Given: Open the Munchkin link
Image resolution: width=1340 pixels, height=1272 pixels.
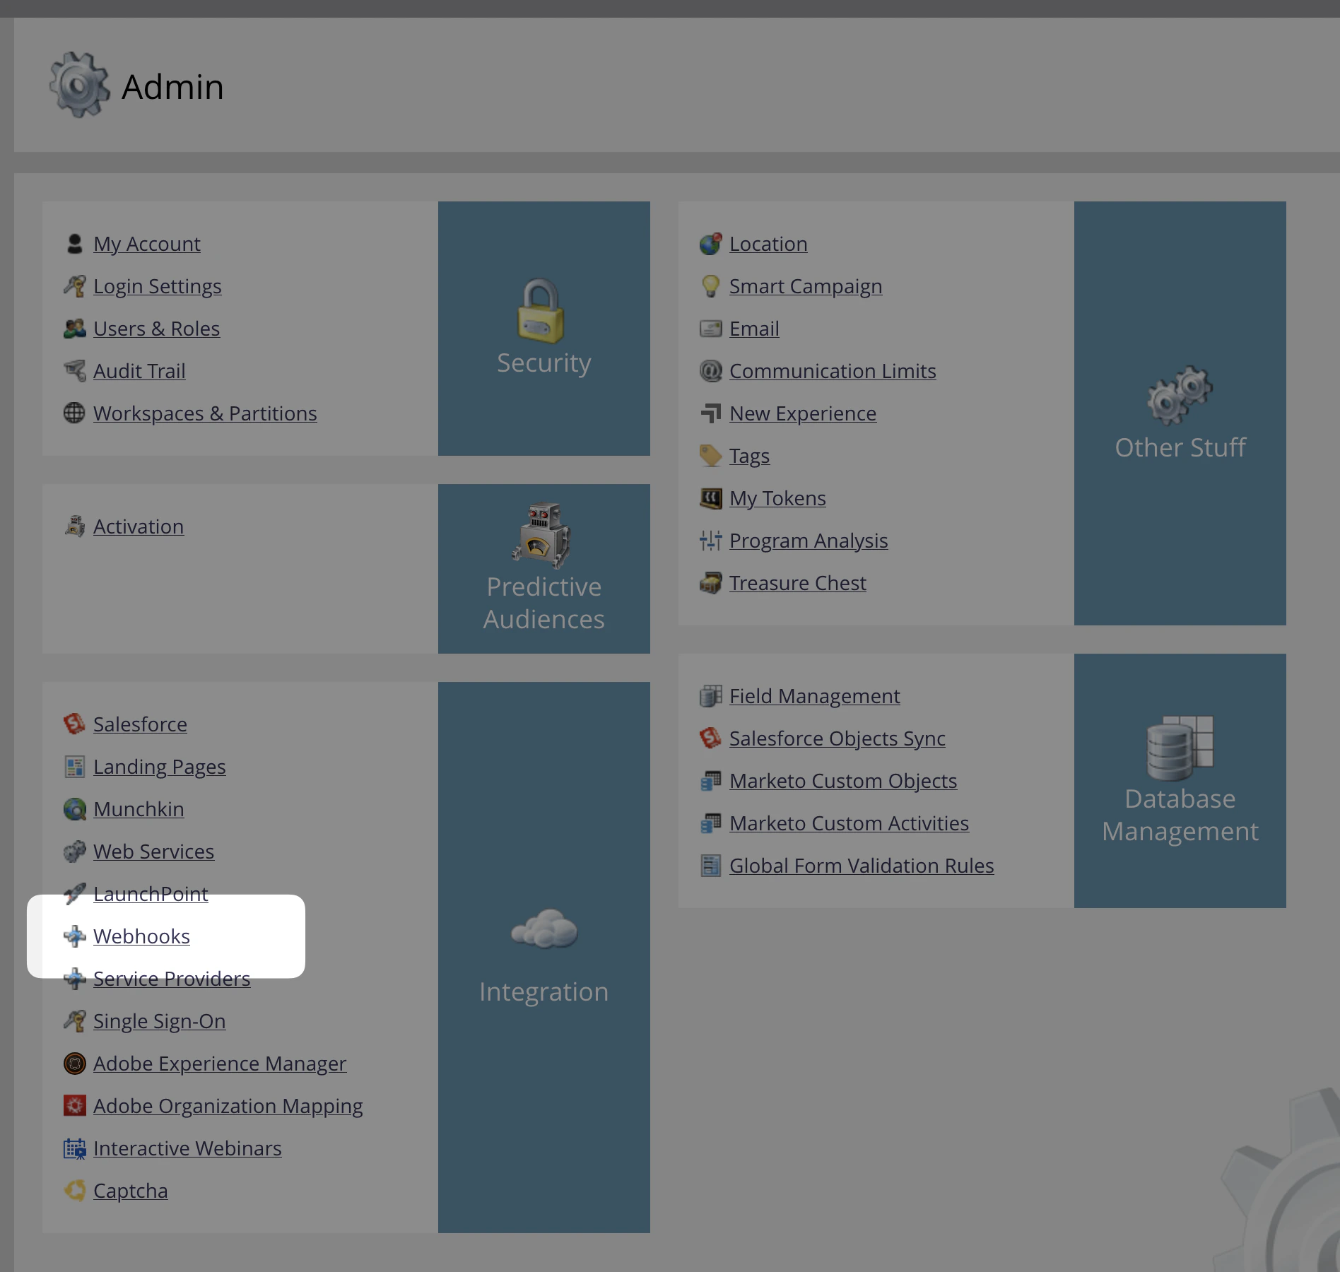Looking at the screenshot, I should click(139, 809).
